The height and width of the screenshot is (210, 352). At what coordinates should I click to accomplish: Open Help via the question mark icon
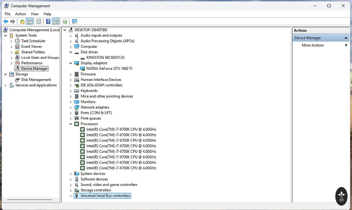(x=48, y=22)
